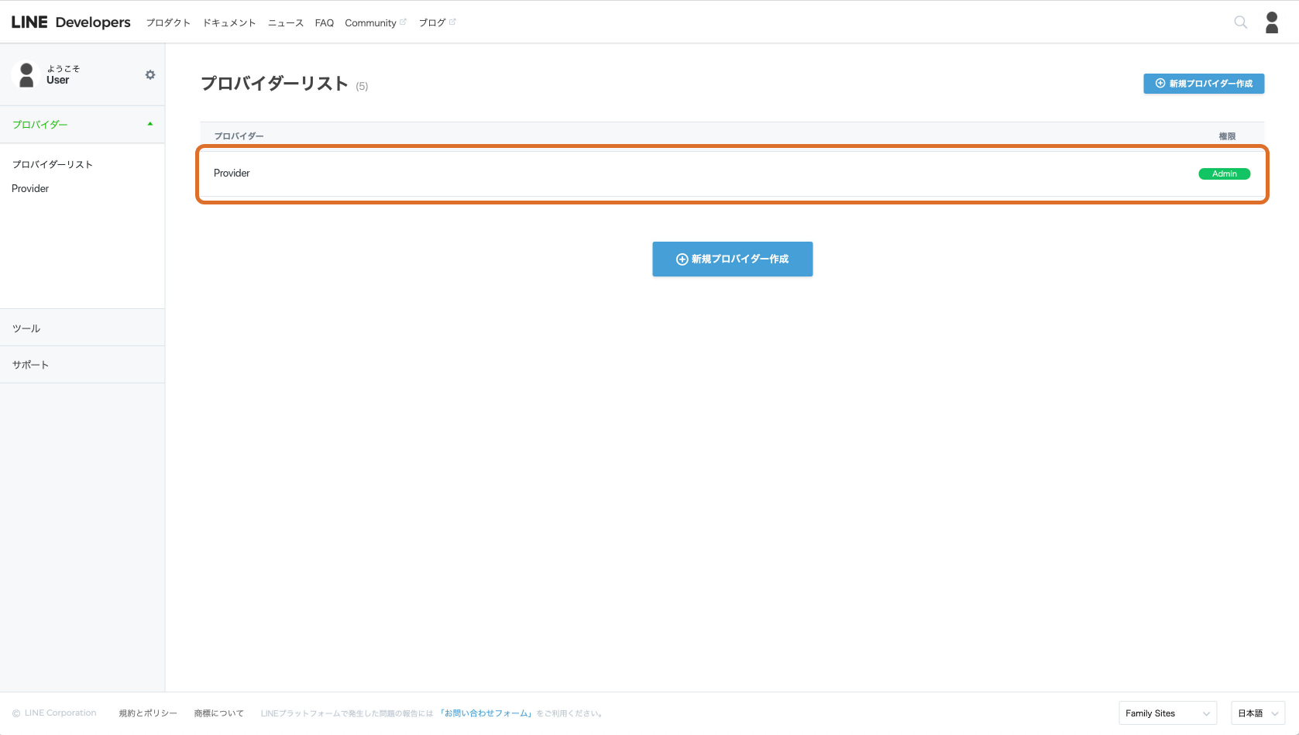Collapse the プロバイダー sidebar section
Screen dimensions: 1299x735
click(149, 124)
